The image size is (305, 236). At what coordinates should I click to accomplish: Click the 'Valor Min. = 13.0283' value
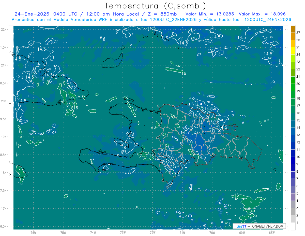pos(210,14)
